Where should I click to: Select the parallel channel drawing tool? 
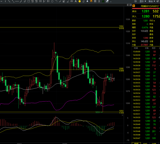[25, 1]
